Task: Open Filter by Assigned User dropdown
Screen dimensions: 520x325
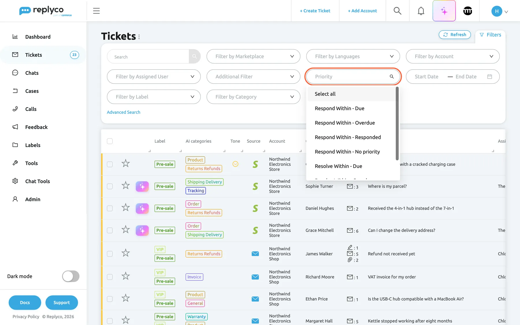Action: [x=154, y=77]
